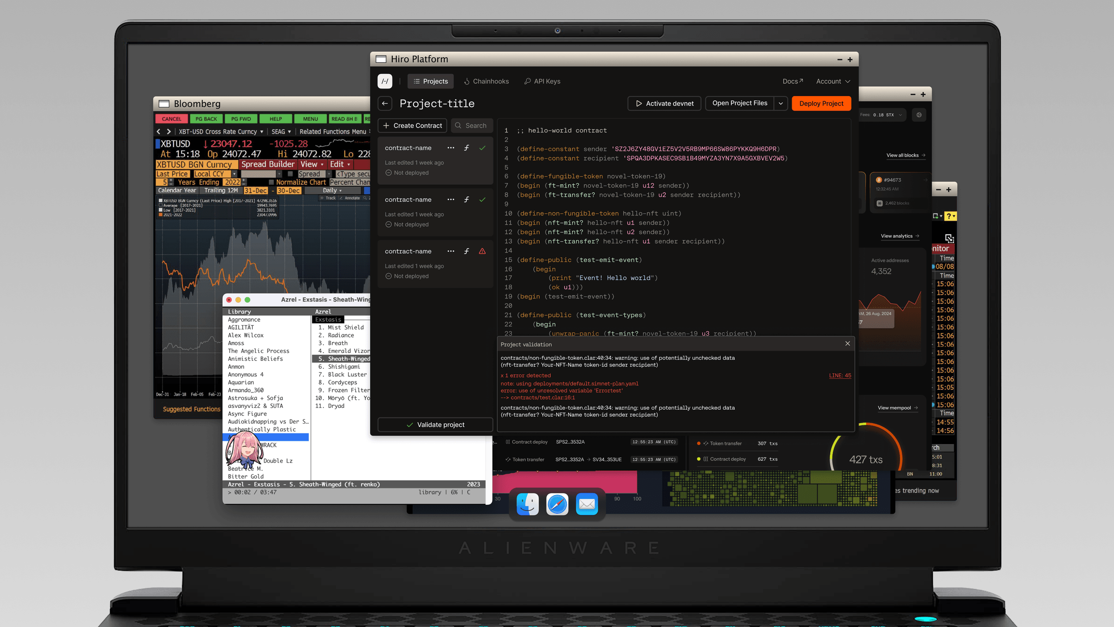This screenshot has width=1114, height=627.
Task: Toggle the checkbox left of the Spread field
Action: (x=290, y=174)
